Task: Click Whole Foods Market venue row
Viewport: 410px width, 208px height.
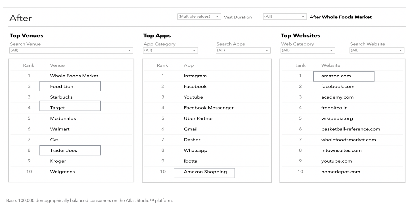Action: 74,76
